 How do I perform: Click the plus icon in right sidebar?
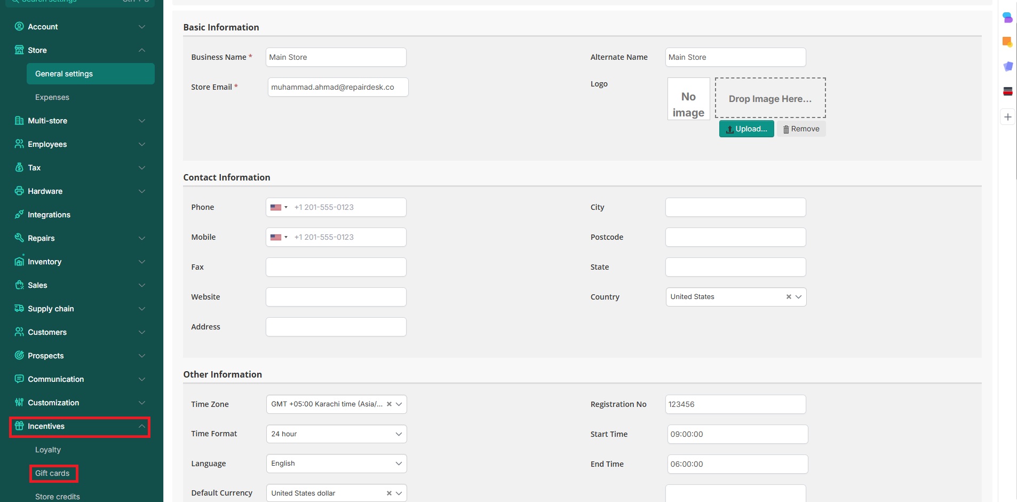(1007, 117)
